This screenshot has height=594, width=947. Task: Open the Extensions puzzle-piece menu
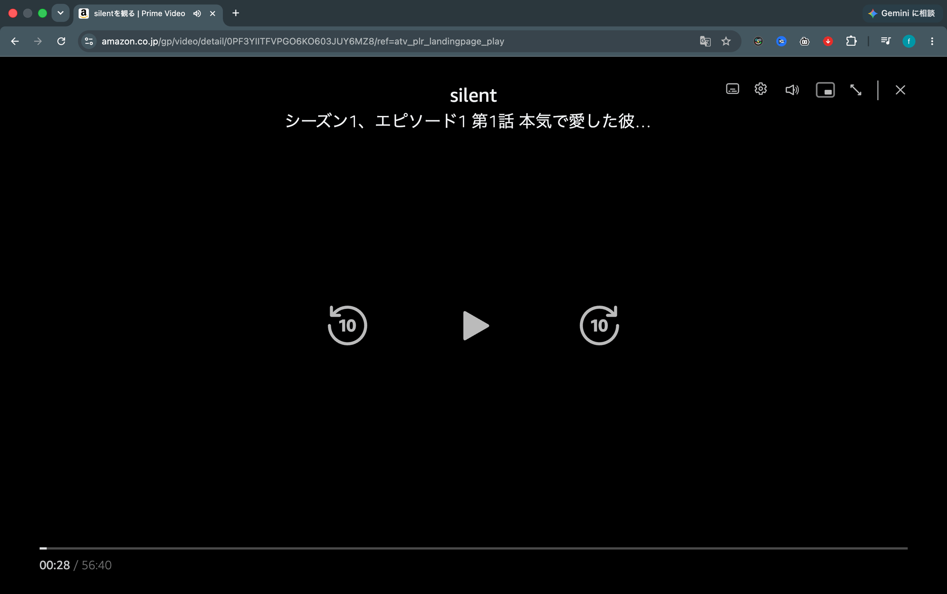click(851, 41)
